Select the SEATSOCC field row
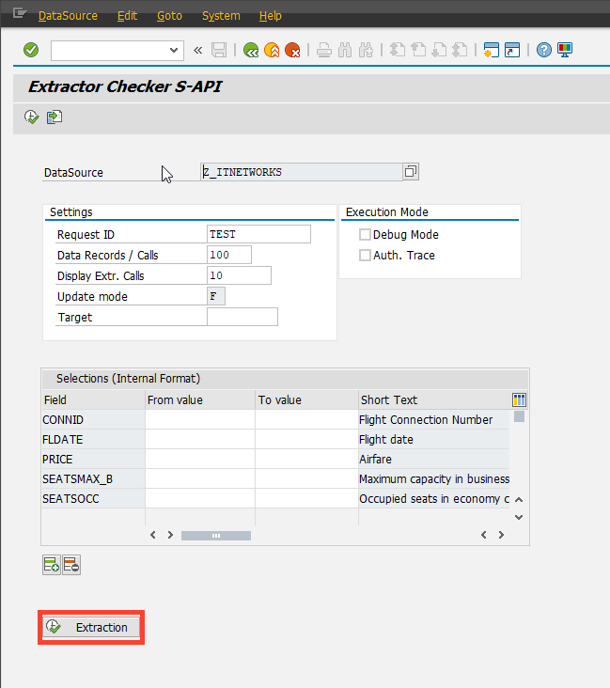 [93, 499]
